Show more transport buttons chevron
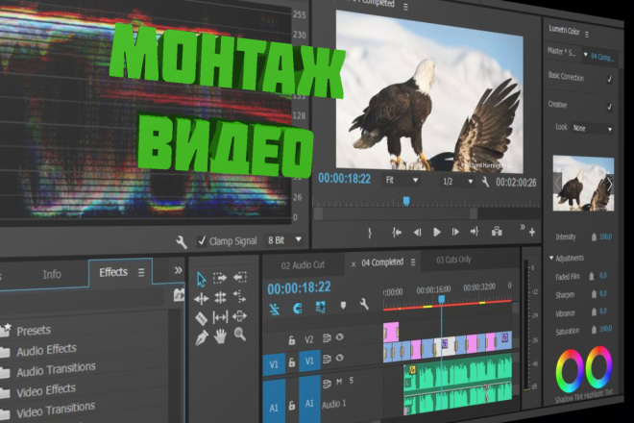This screenshot has height=423, width=634. pyautogui.click(x=522, y=227)
